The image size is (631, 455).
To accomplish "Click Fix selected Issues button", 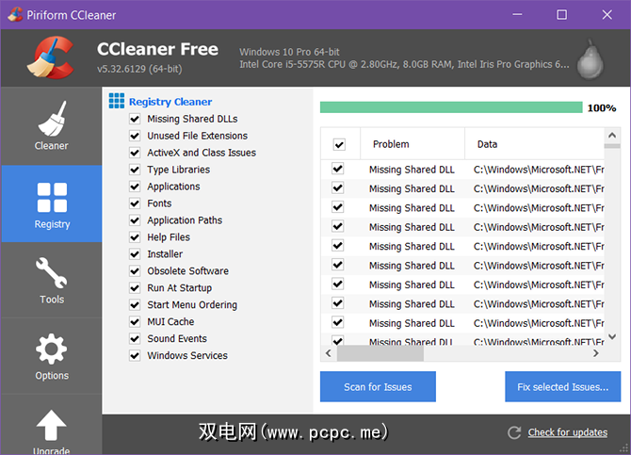I will [x=562, y=386].
